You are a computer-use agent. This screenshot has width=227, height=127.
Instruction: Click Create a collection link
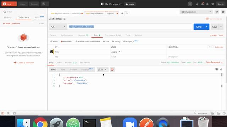[24, 63]
